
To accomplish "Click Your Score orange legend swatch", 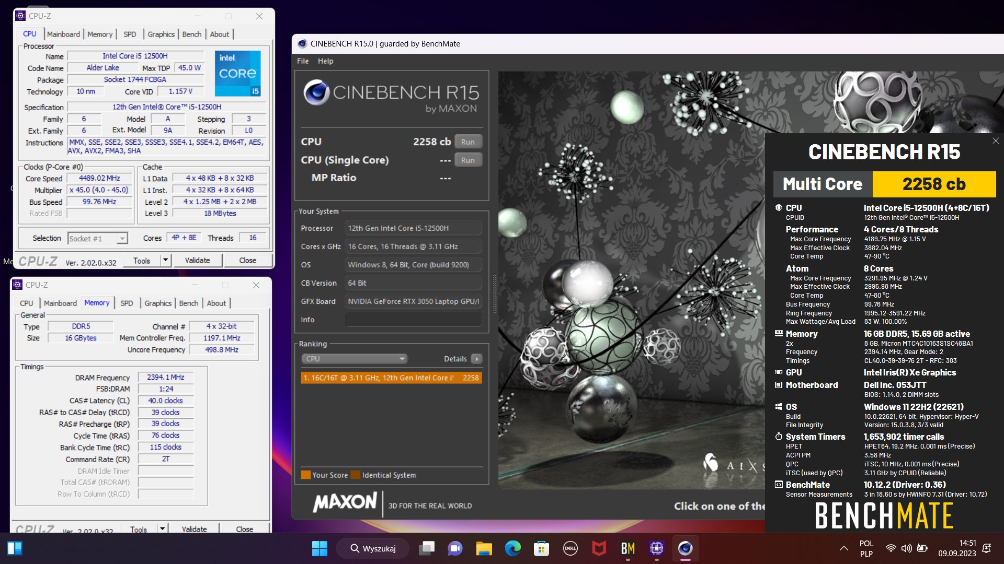I will (x=305, y=475).
